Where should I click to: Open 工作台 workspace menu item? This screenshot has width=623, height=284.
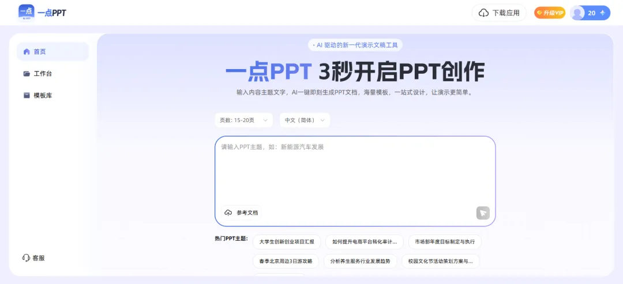(x=52, y=73)
